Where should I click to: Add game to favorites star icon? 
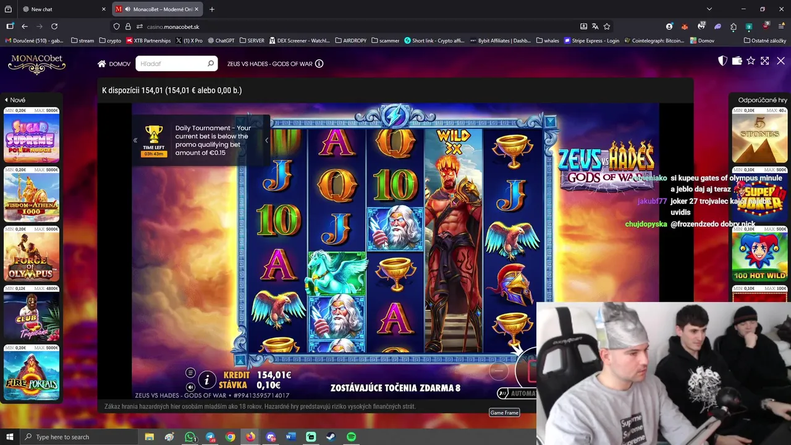751,61
